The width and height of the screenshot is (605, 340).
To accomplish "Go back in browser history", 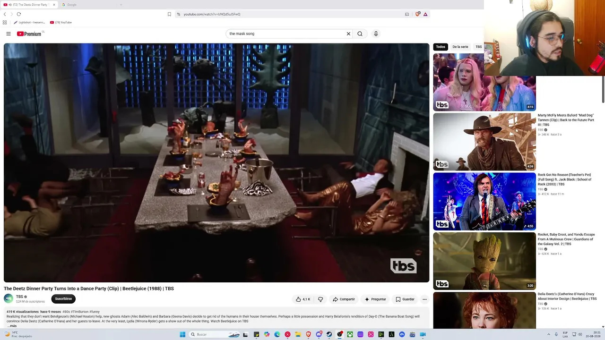I will (5, 14).
